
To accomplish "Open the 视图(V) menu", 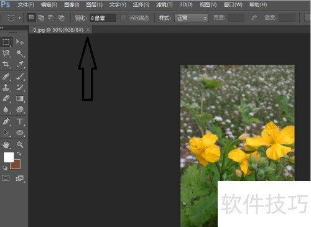I will 208,4.
